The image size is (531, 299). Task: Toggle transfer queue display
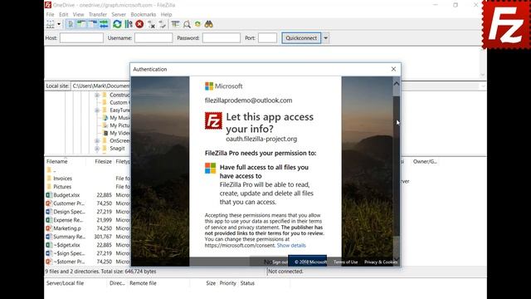tap(104, 24)
